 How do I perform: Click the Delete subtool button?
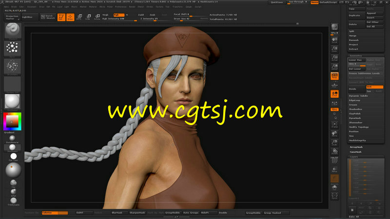pyautogui.click(x=356, y=24)
